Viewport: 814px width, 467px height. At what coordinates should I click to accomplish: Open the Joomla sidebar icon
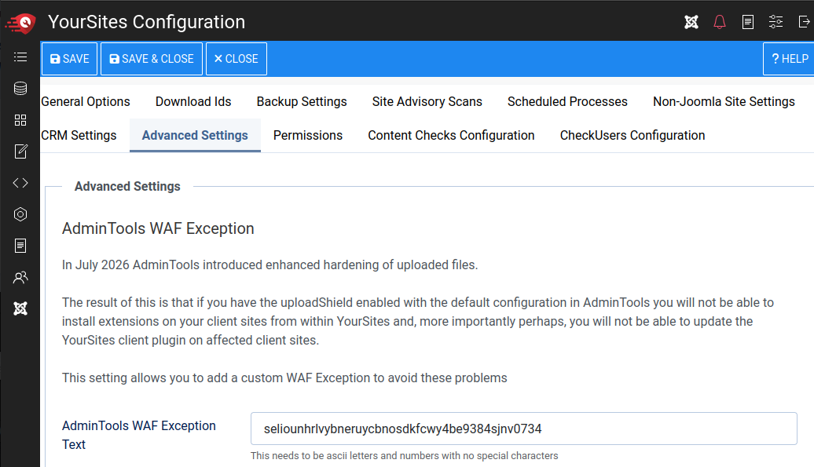tap(20, 309)
